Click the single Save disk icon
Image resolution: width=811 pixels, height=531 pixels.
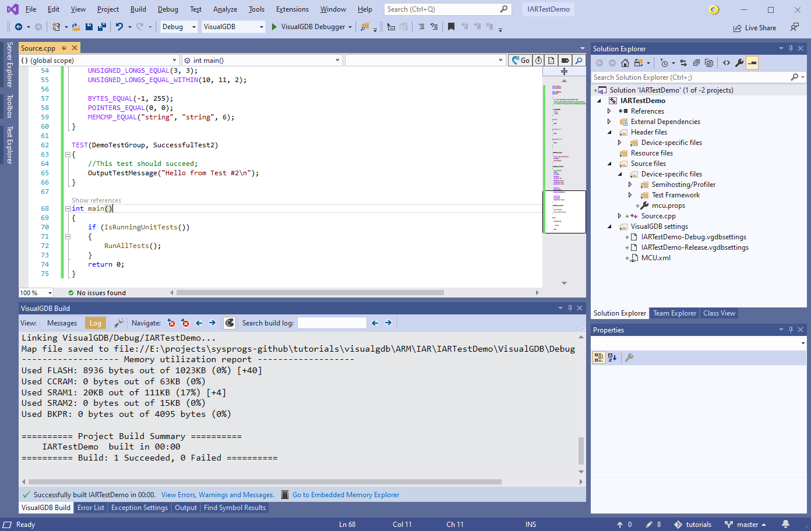[89, 27]
